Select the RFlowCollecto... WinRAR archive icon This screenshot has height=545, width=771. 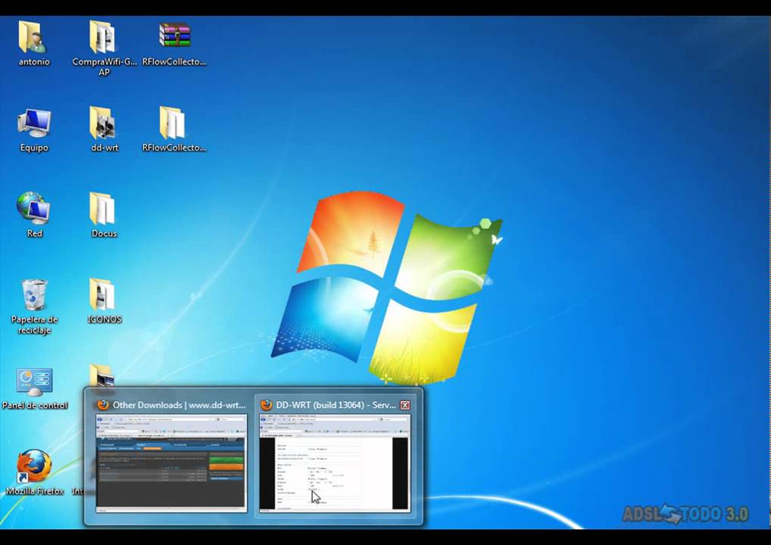[174, 36]
